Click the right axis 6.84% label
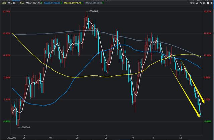214x140 pixels. (x=207, y=77)
